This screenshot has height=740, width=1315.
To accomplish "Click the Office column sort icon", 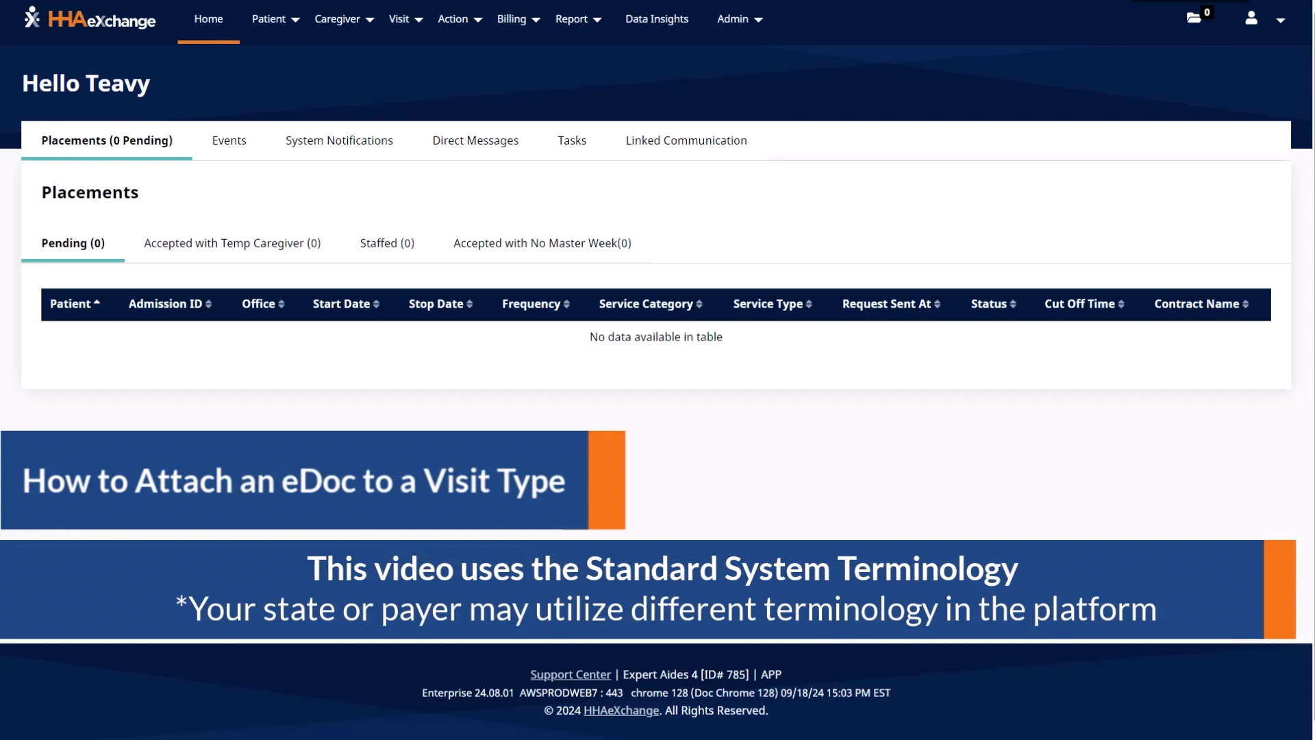I will click(x=282, y=304).
